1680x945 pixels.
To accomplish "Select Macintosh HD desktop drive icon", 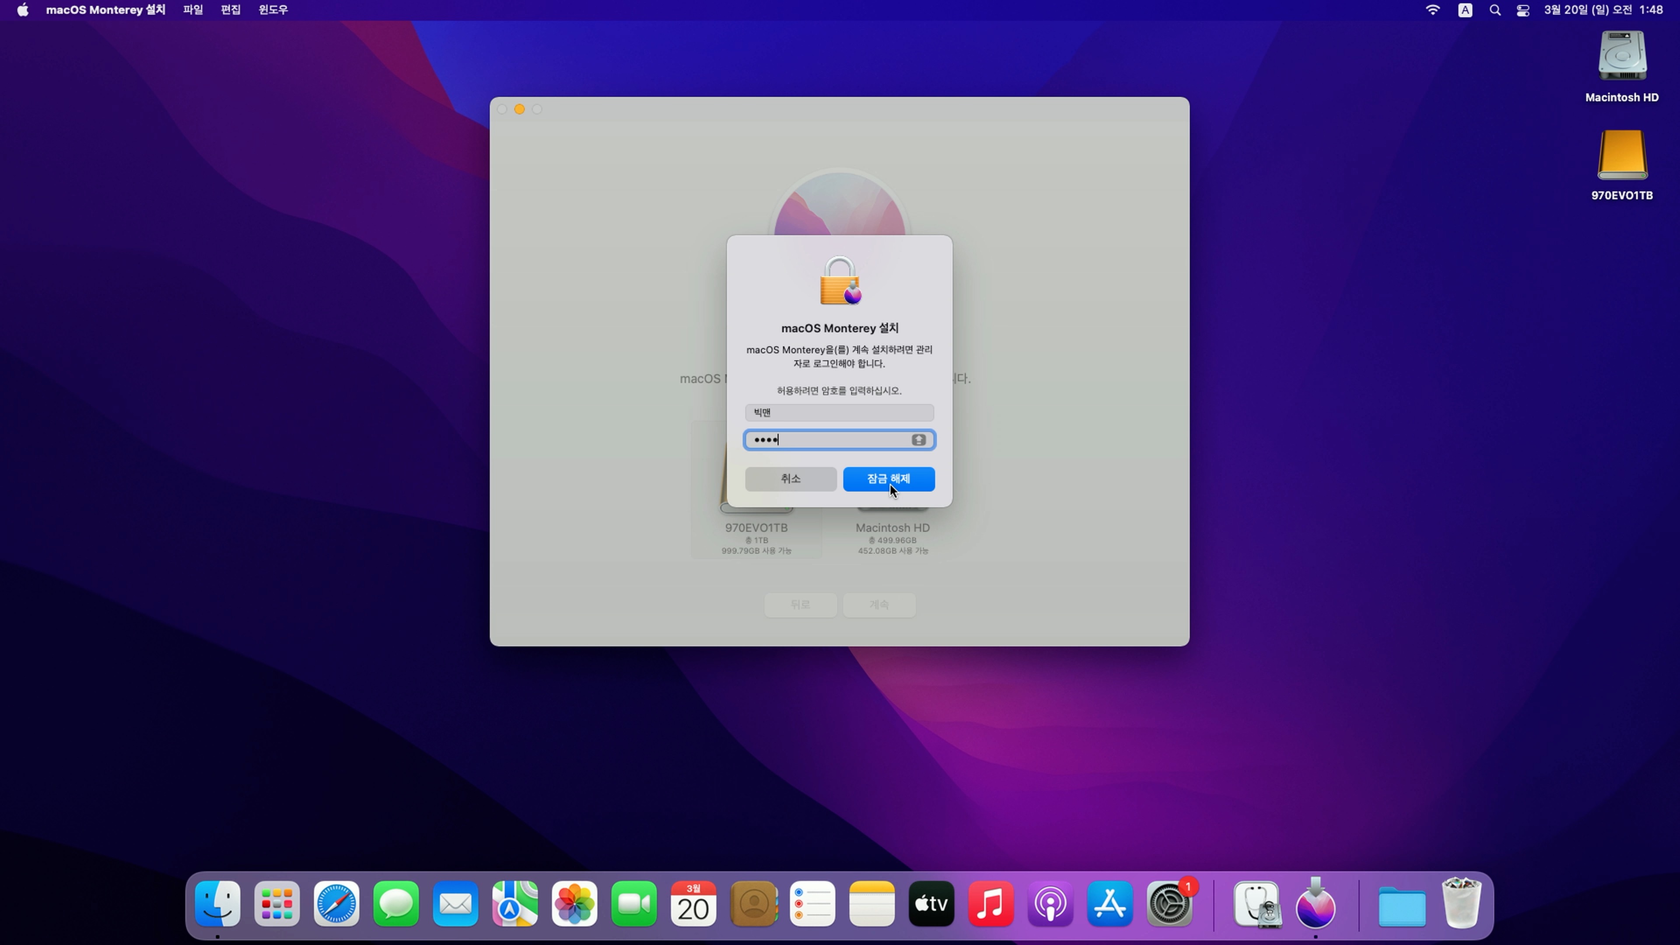I will point(1622,67).
